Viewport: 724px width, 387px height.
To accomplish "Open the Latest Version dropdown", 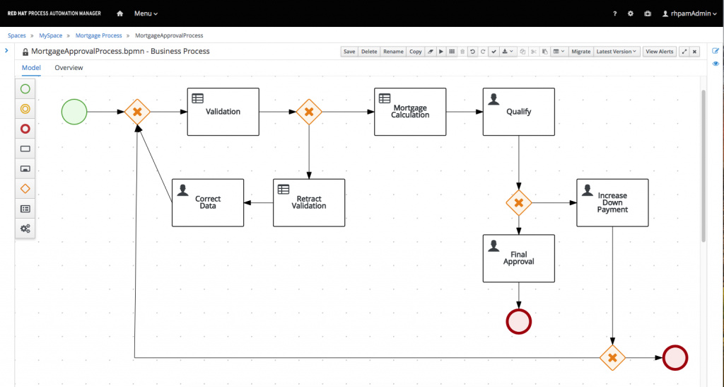I will 617,52.
